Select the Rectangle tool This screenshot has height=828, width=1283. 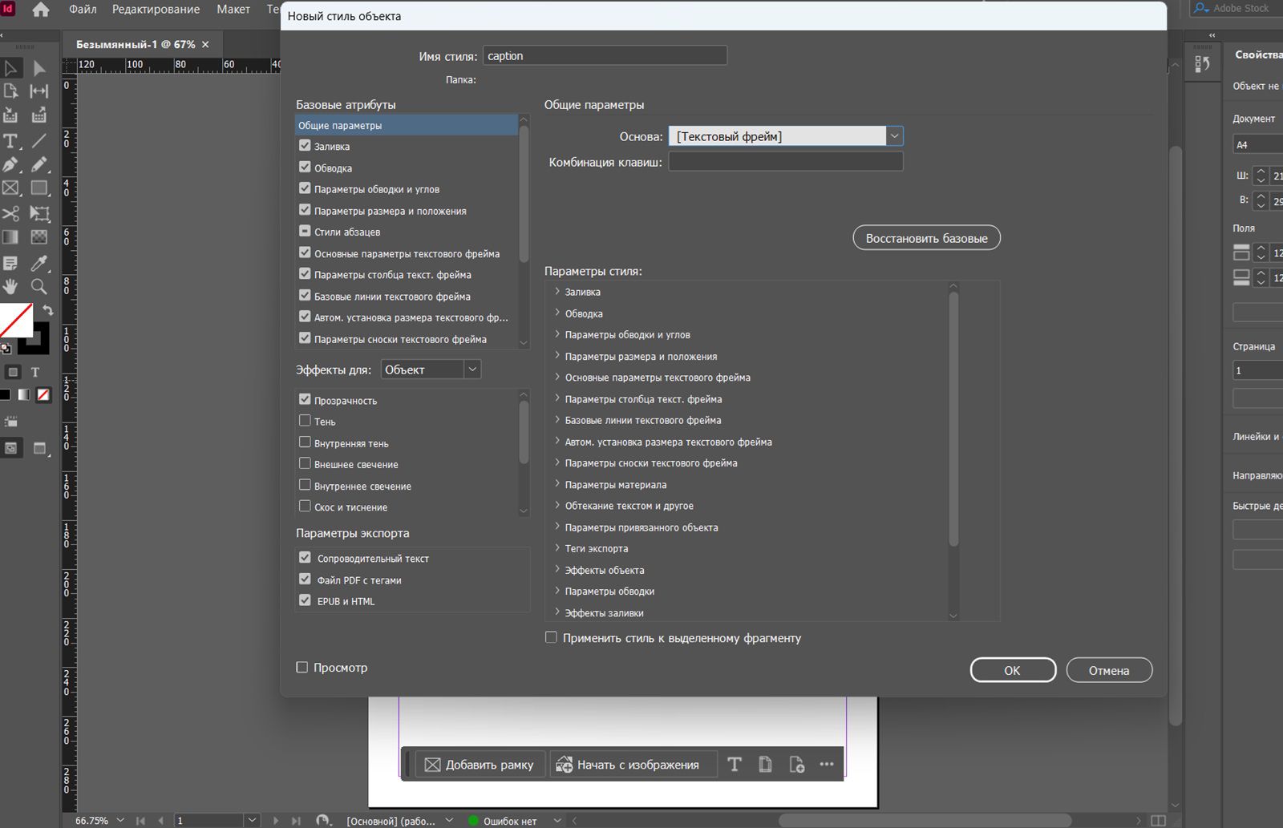click(x=38, y=188)
